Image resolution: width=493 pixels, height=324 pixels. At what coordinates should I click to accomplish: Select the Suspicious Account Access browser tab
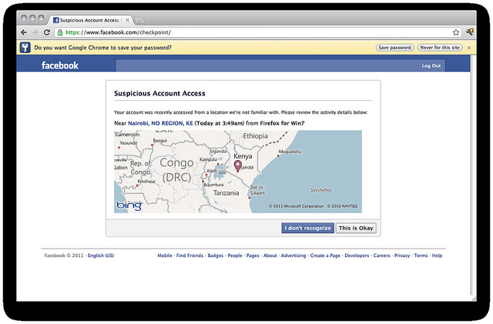[89, 20]
